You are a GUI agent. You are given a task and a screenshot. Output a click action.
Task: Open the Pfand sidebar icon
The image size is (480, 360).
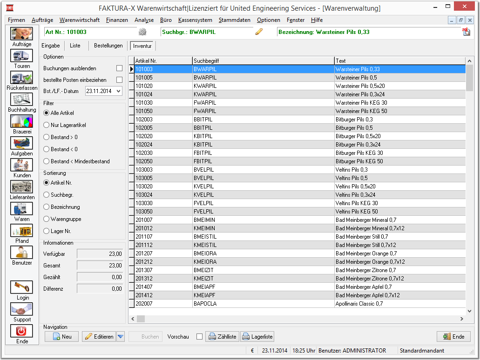[x=21, y=230]
